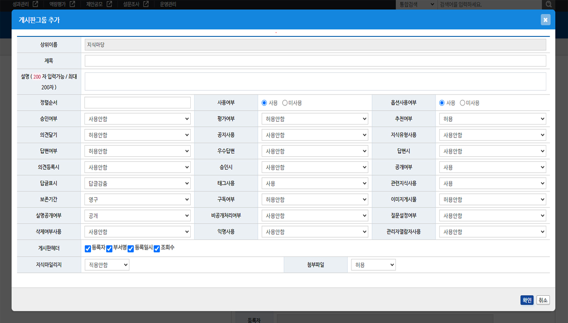
Task: Click into the 제목 input field
Action: pos(315,61)
